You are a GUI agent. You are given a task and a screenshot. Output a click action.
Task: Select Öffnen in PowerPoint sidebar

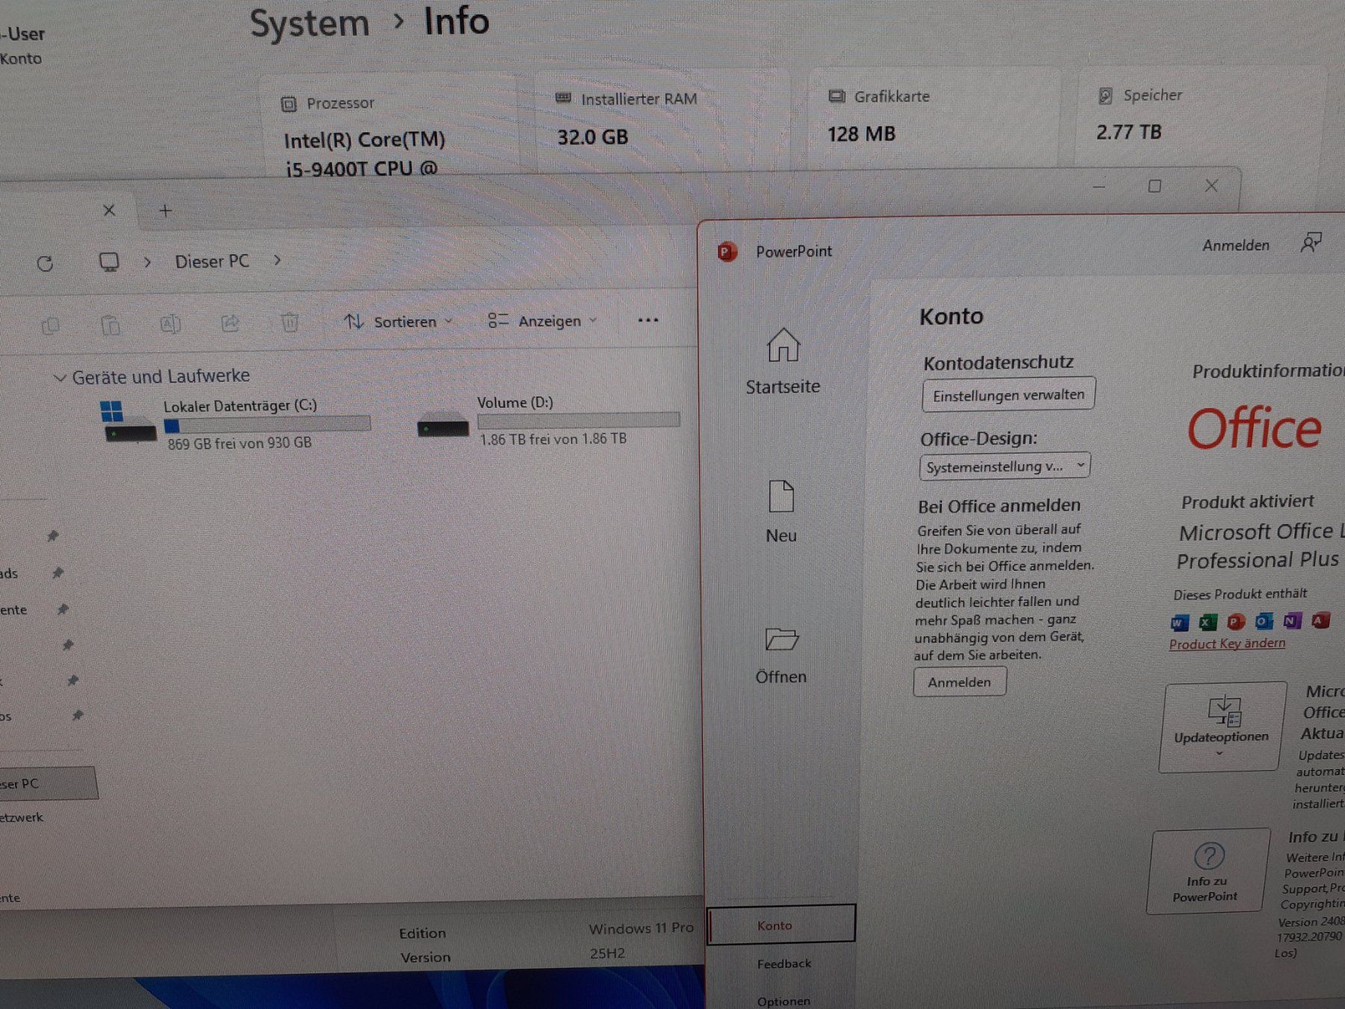[x=781, y=655]
